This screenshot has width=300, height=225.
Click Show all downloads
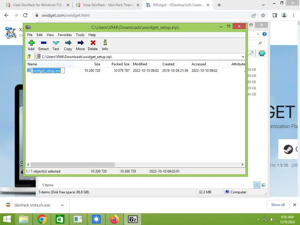pyautogui.click(x=278, y=205)
